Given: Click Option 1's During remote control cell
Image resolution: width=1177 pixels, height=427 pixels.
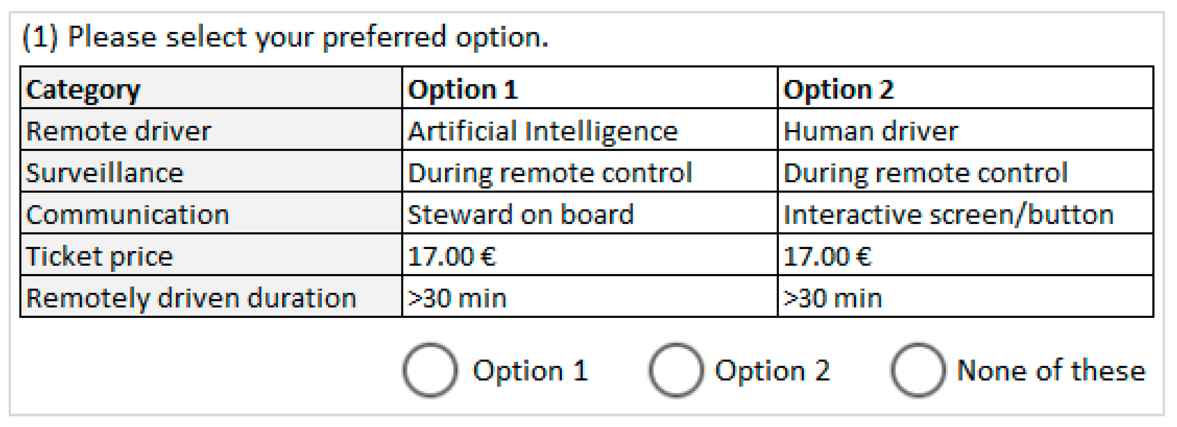Looking at the screenshot, I should [550, 173].
